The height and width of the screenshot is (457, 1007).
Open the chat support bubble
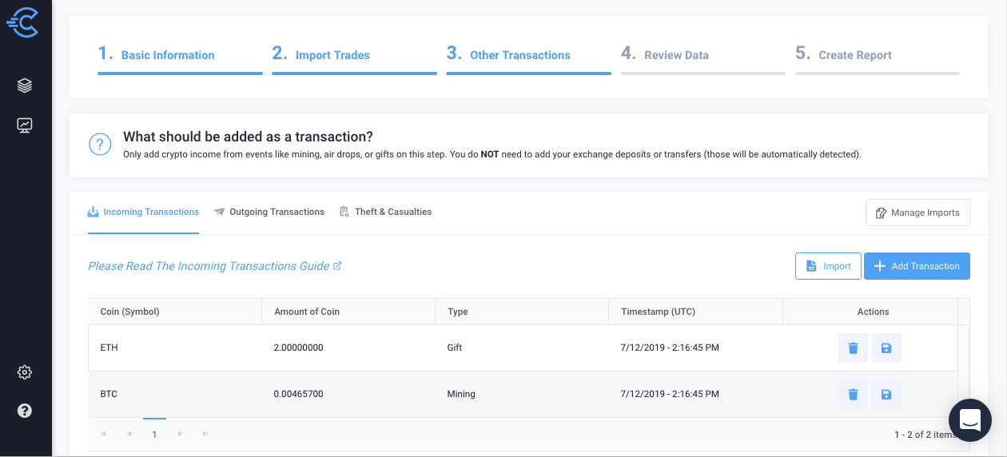pos(970,420)
